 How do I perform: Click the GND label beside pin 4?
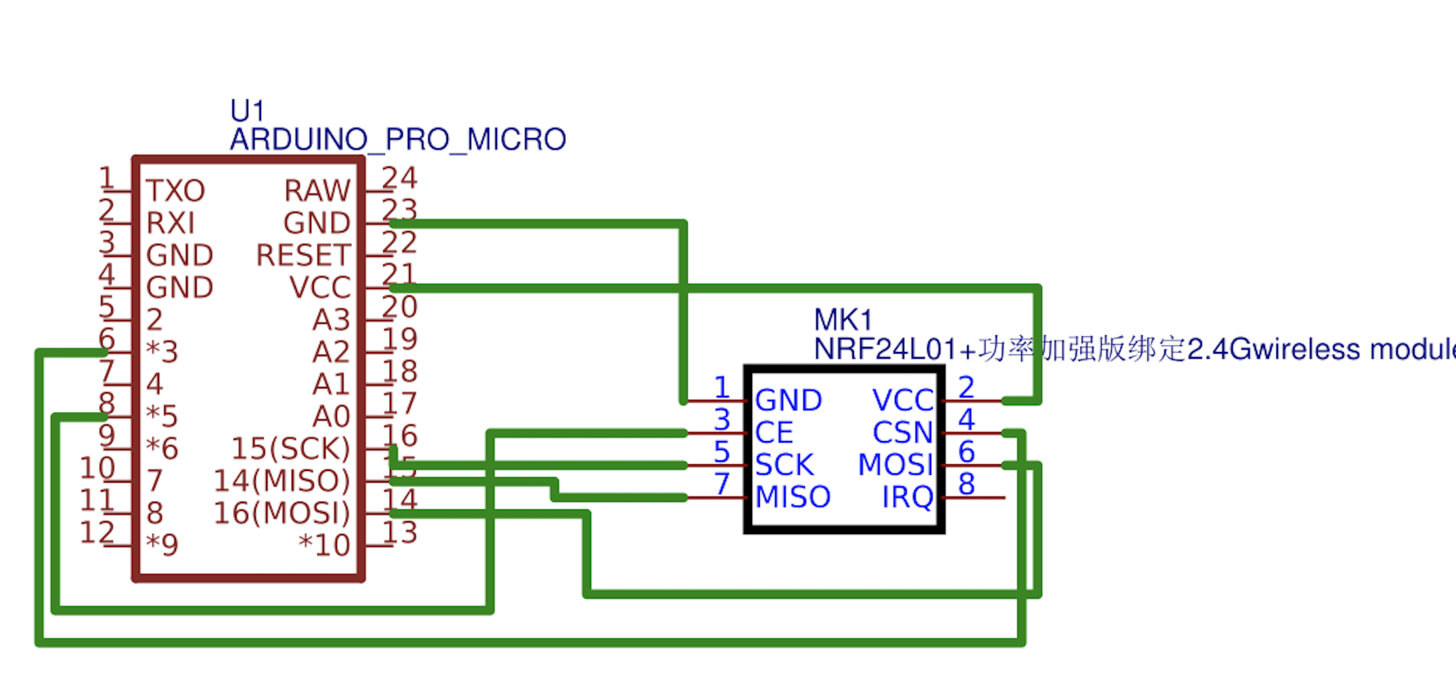[180, 288]
